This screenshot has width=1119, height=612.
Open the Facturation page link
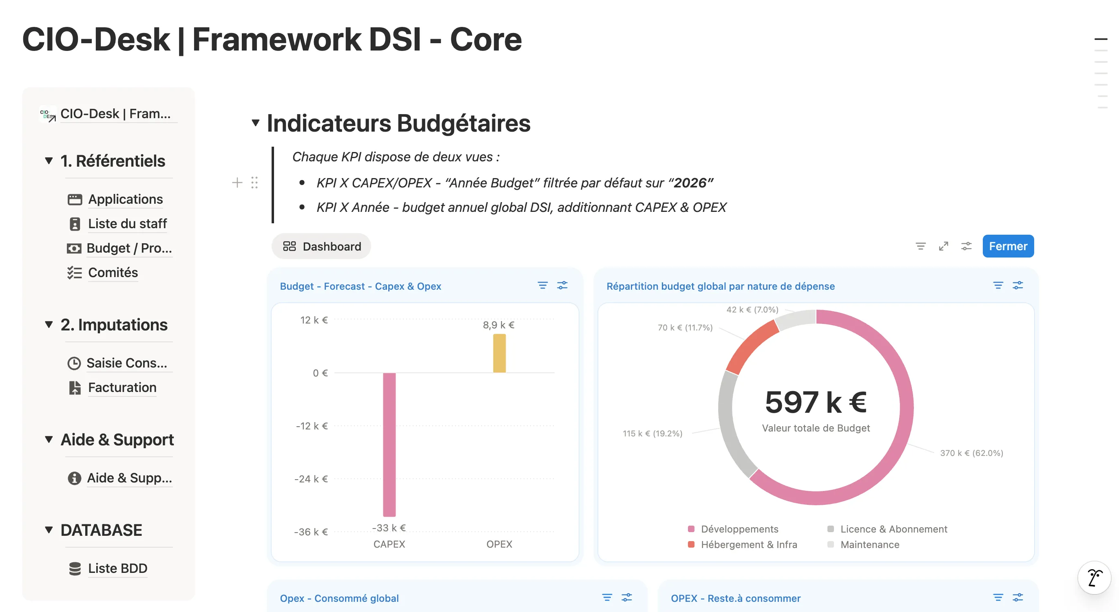113,387
